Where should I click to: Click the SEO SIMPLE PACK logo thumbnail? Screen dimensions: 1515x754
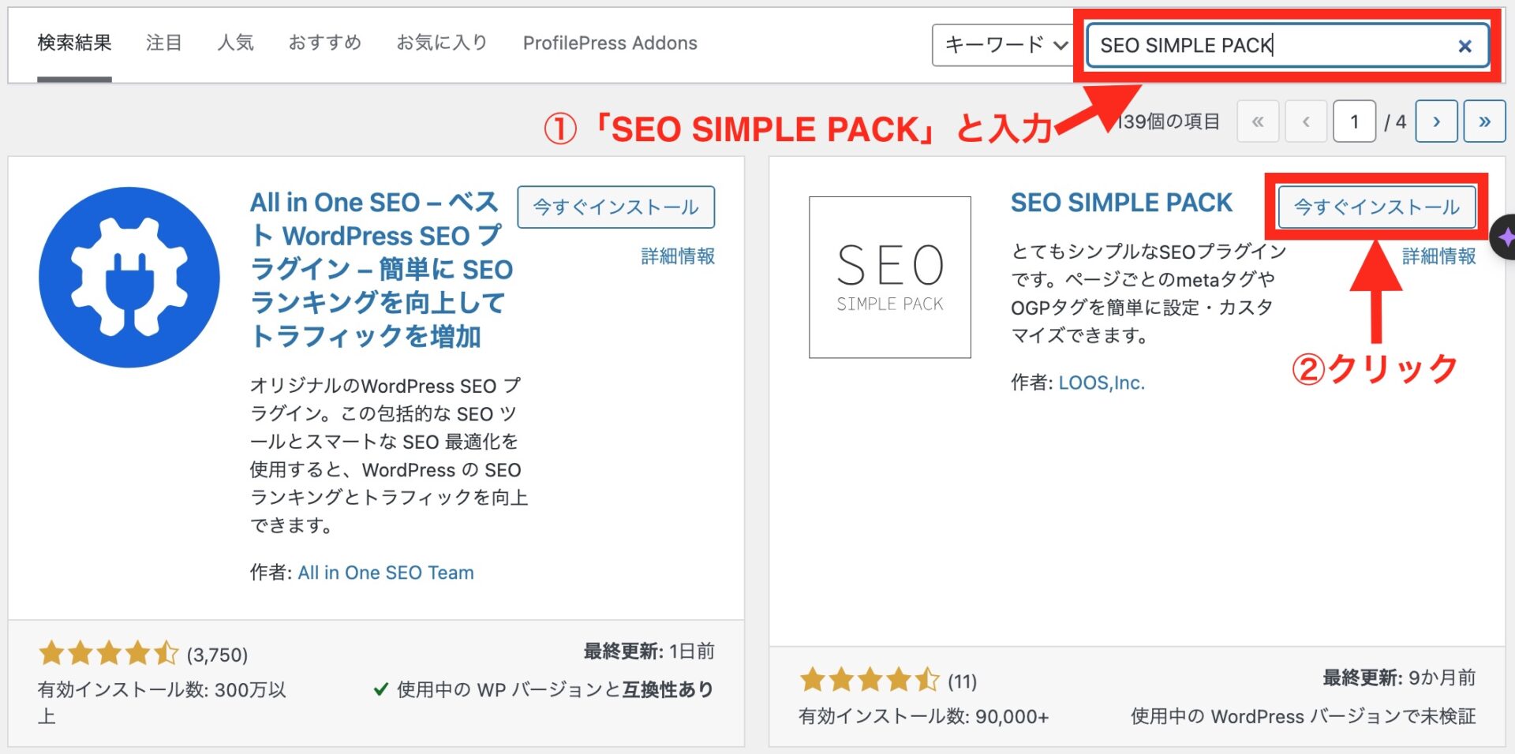pos(889,276)
